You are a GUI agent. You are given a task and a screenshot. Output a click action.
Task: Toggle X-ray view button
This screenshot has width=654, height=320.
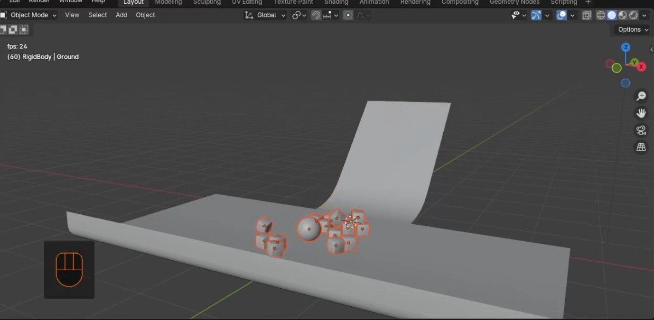(x=587, y=15)
